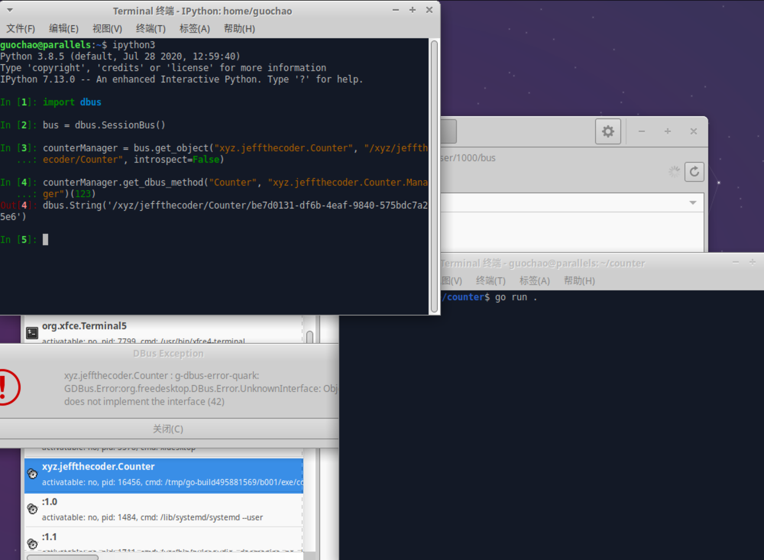Click the 'import dbus' line in IPython
The image size is (764, 560).
click(x=72, y=102)
